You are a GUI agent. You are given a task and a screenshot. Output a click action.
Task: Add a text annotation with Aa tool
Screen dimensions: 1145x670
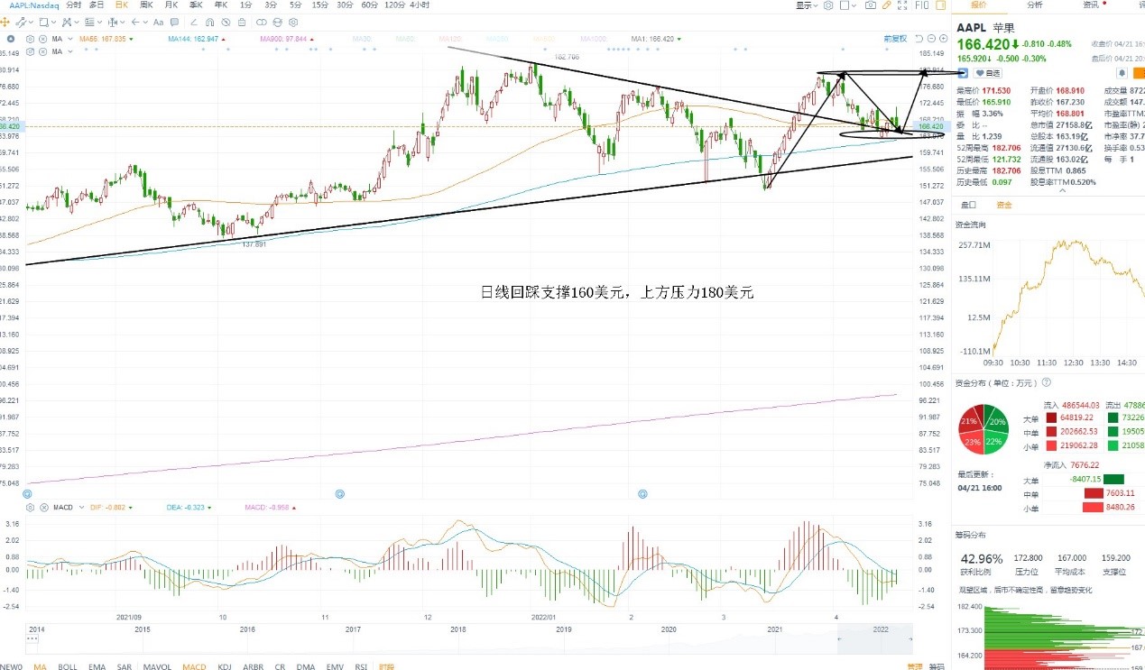point(158,22)
